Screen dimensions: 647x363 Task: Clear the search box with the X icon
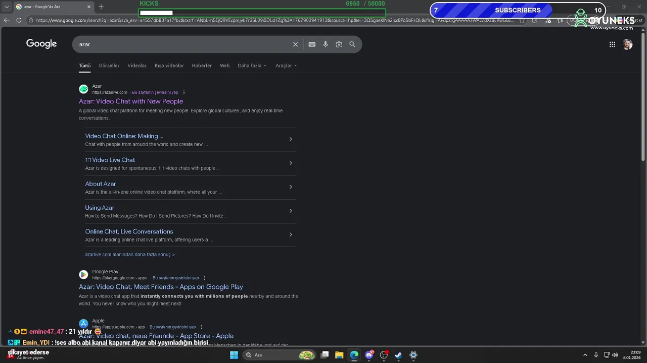(296, 44)
